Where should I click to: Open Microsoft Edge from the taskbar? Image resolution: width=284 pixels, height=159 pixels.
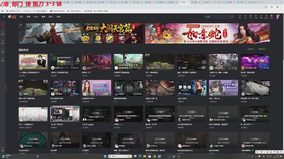[x=140, y=156]
